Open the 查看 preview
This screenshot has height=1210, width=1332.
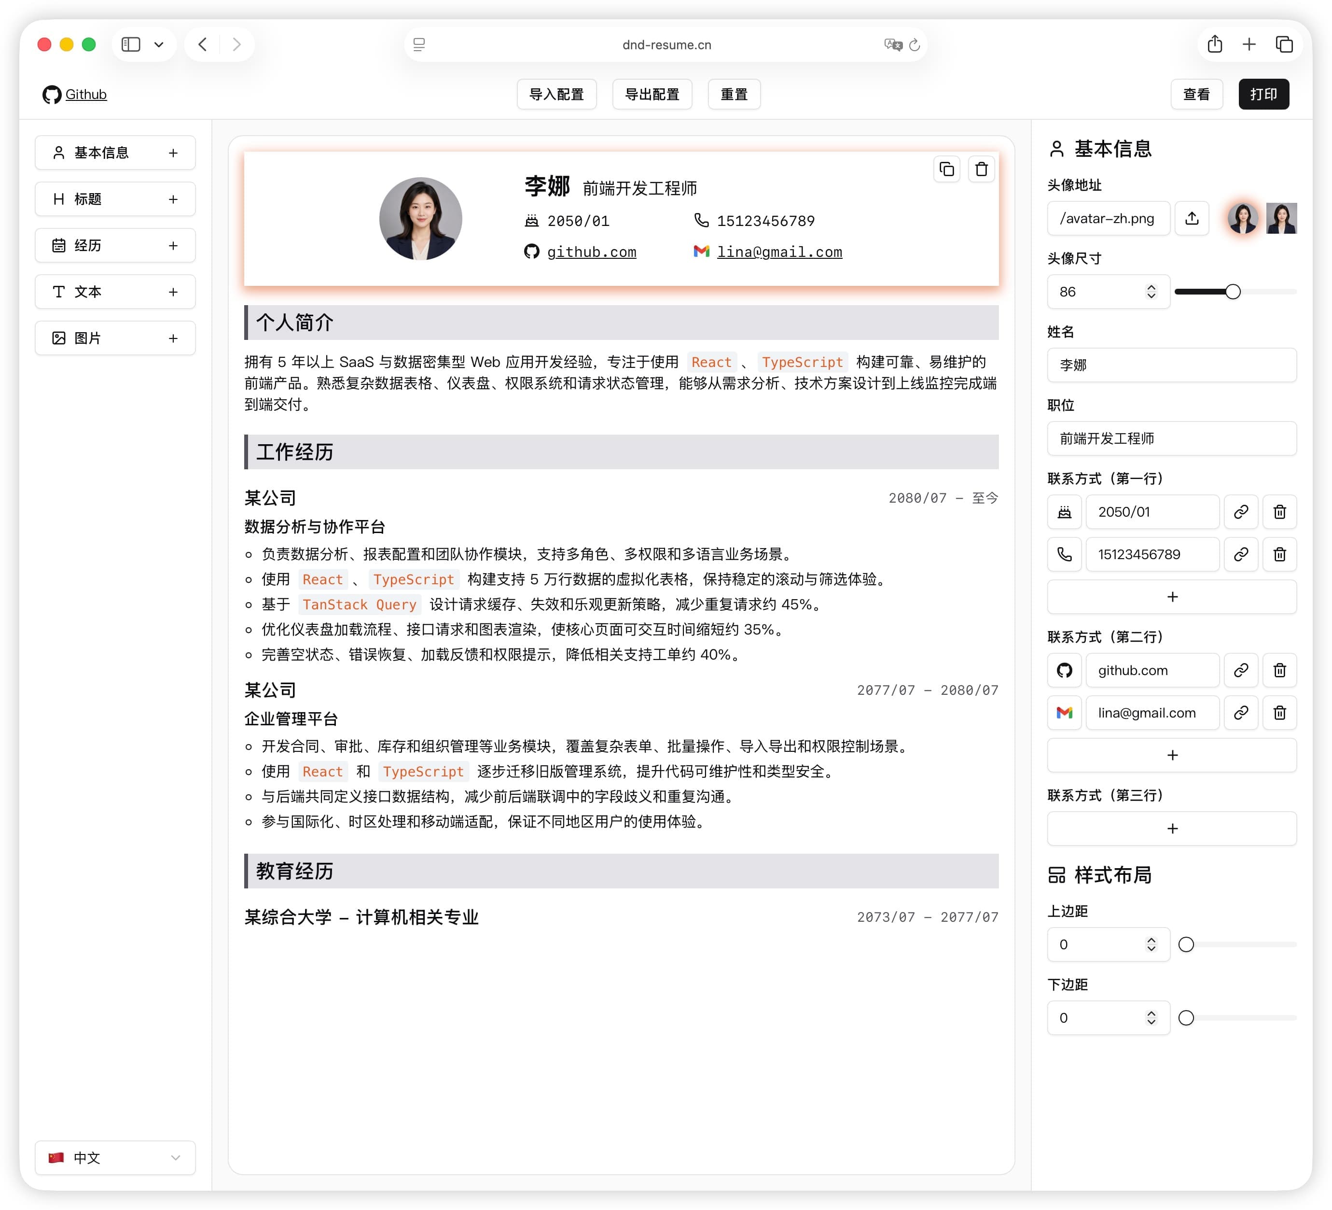pyautogui.click(x=1196, y=95)
